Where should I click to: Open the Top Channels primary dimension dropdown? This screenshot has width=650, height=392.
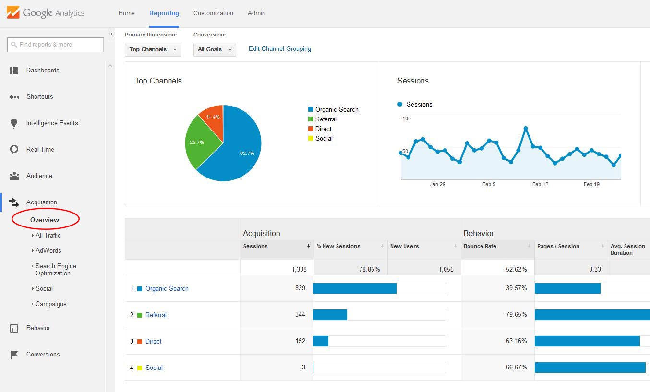click(153, 49)
